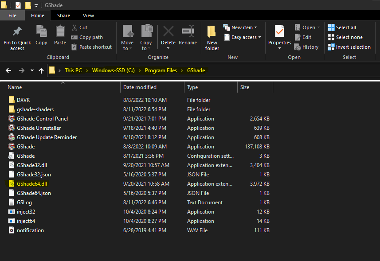Click the Select all icon
Screen dimensions: 380x261
click(331, 27)
